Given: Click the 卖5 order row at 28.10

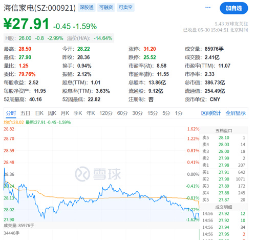Looking at the screenshot, I should pos(224,137).
